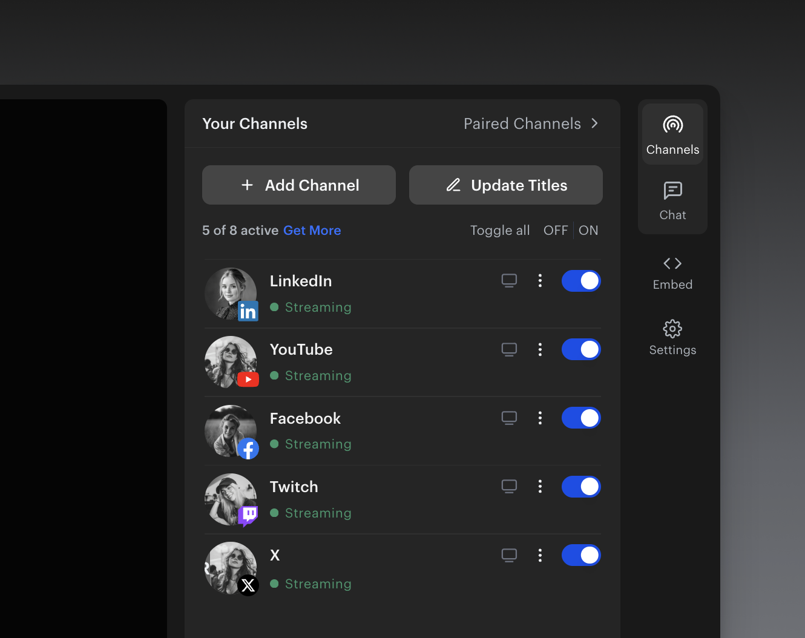
Task: Expand Paired Channels with the chevron
Action: tap(594, 123)
